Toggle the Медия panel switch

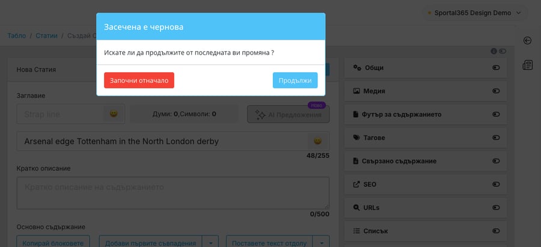click(496, 91)
